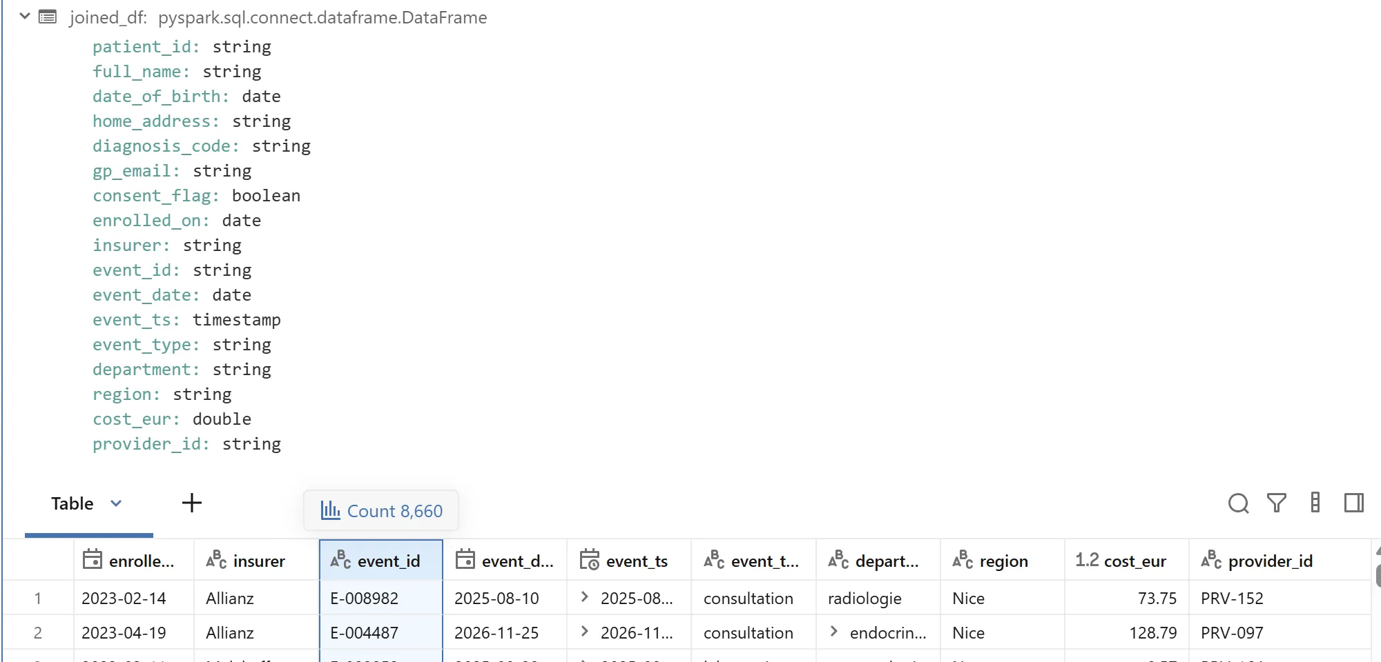This screenshot has width=1381, height=662.
Task: Click cost value 73.75
Action: pyautogui.click(x=1126, y=598)
